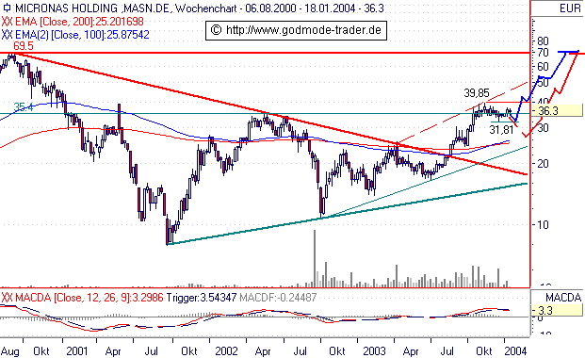Click the 20 price axis label
Image resolution: width=585 pixels, height=358 pixels.
tap(543, 164)
